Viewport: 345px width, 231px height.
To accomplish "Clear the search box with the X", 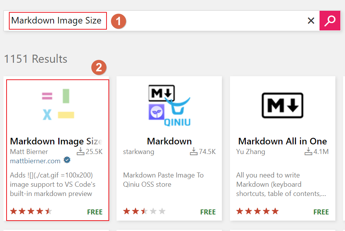I will click(311, 21).
